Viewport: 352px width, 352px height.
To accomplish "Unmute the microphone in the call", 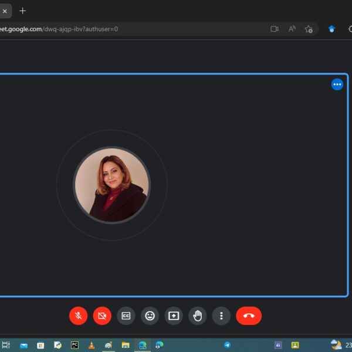I will coord(78,316).
